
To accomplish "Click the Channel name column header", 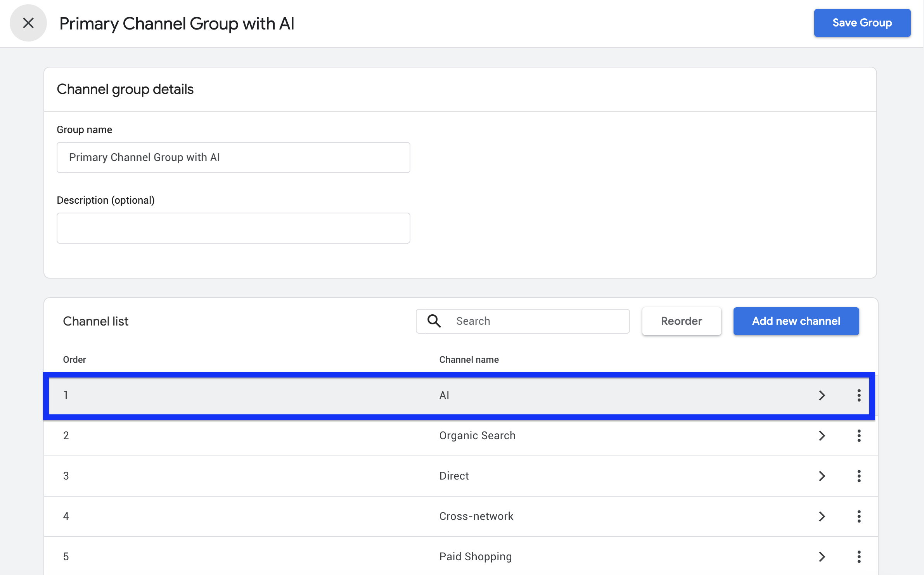I will point(469,359).
